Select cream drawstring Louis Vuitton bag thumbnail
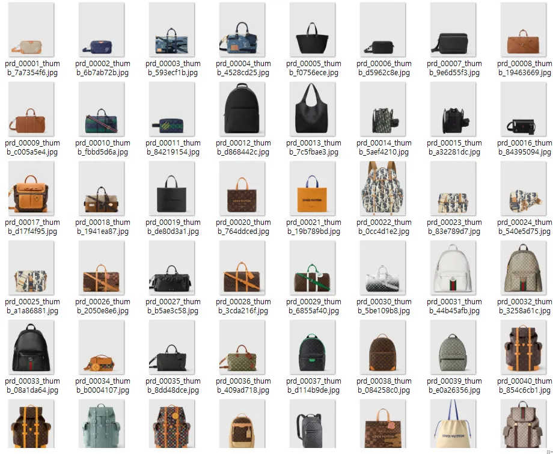 point(453,424)
